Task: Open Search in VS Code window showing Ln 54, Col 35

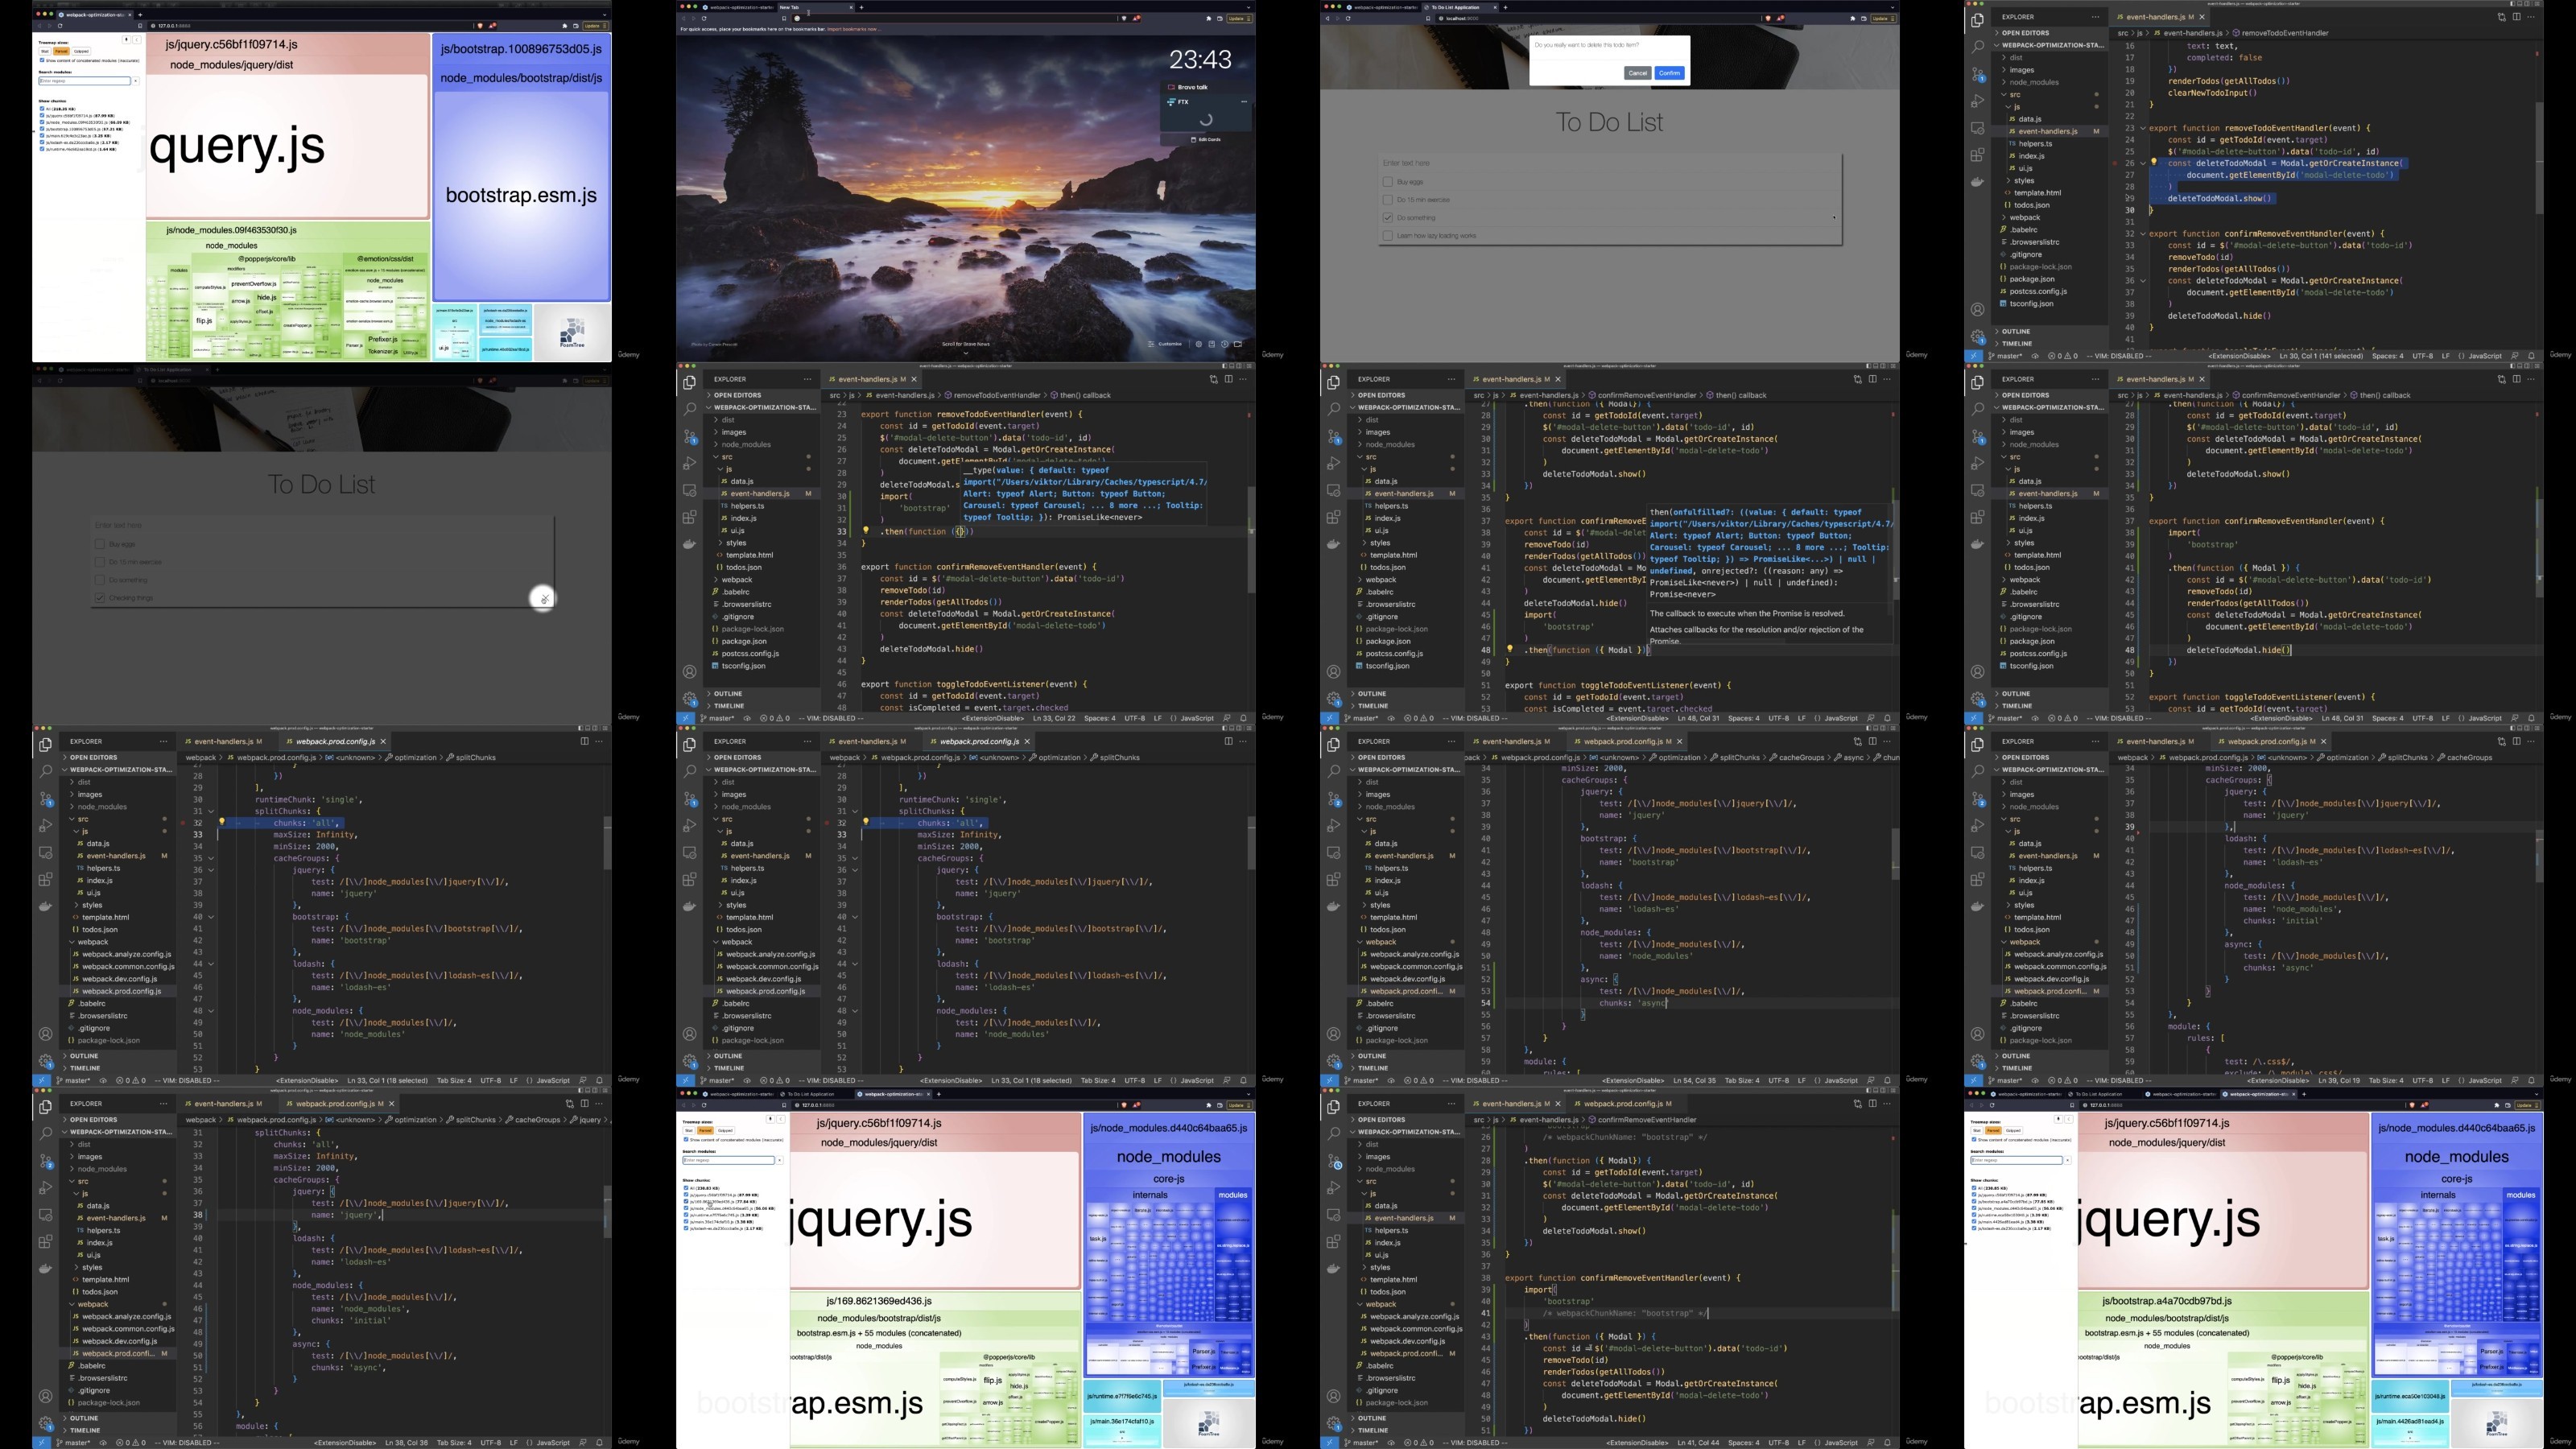Action: click(x=1333, y=772)
